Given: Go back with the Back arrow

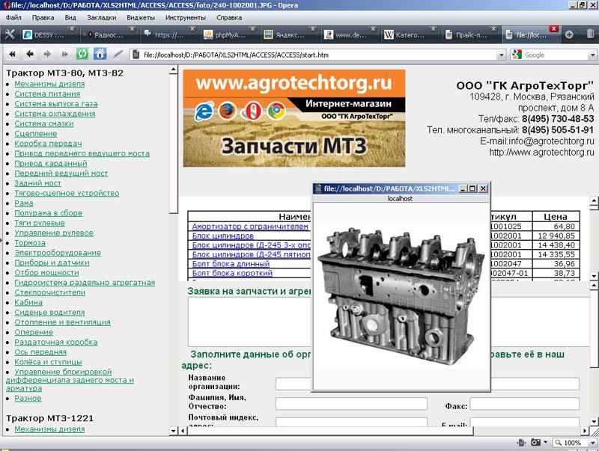Looking at the screenshot, I should click(30, 54).
